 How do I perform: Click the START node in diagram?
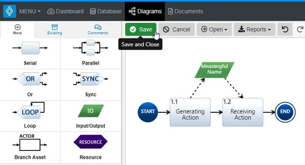pyautogui.click(x=148, y=112)
